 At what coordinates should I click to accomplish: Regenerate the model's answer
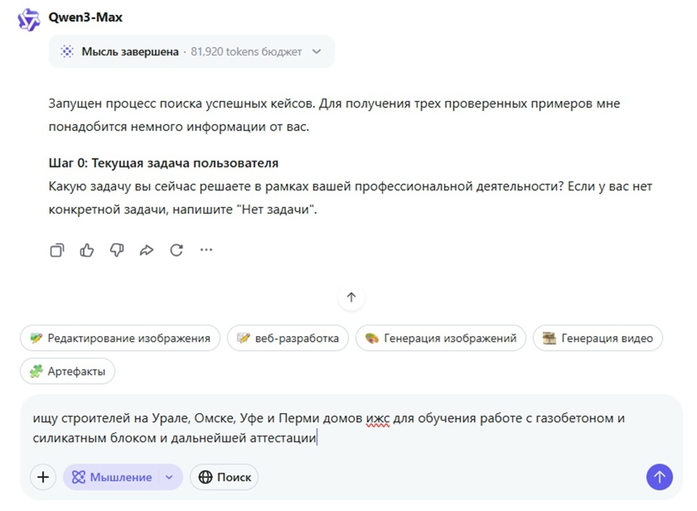[x=176, y=250]
